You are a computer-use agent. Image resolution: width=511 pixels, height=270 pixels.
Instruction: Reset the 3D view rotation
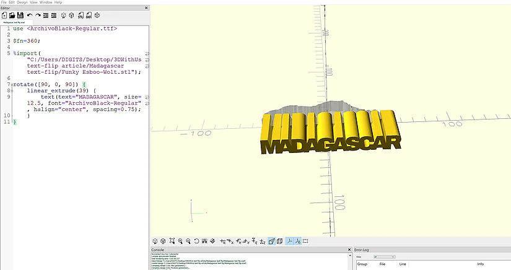pos(196,241)
